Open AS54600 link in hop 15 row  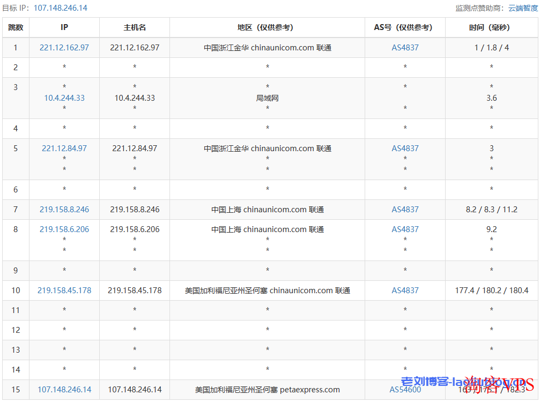(x=405, y=389)
